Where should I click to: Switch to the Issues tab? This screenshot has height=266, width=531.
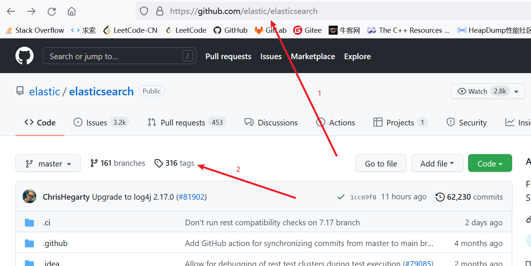101,122
